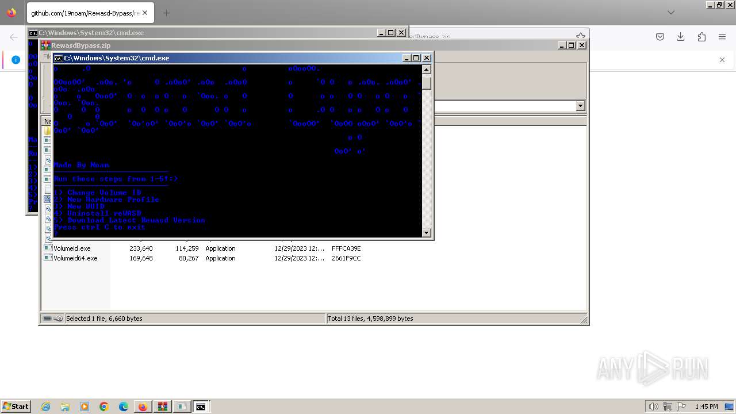Launch Google Chrome from taskbar

pos(104,407)
